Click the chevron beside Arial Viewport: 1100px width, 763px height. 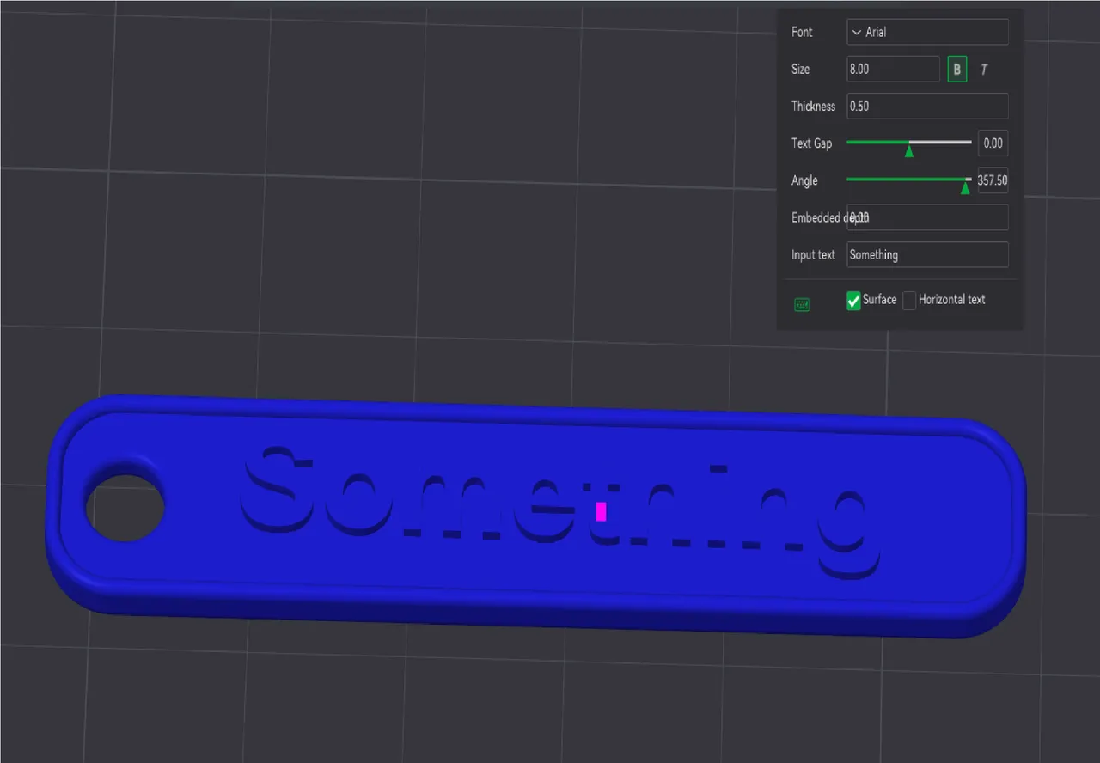(x=856, y=32)
